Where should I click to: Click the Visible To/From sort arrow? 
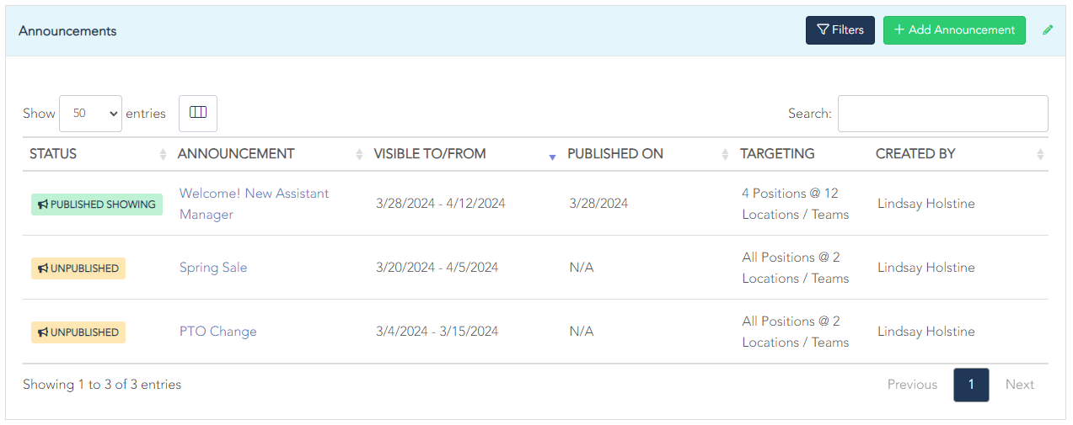click(552, 156)
